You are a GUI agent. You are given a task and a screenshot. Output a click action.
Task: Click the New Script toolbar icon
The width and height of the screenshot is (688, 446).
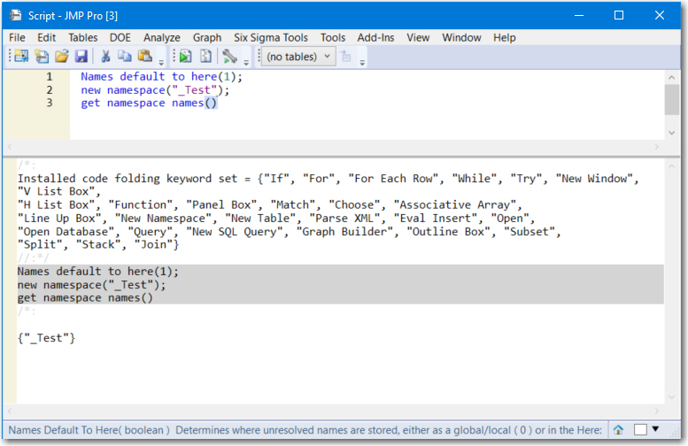pyautogui.click(x=42, y=56)
